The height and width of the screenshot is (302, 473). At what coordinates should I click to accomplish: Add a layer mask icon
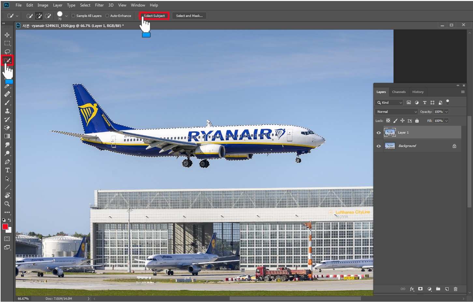coord(421,289)
